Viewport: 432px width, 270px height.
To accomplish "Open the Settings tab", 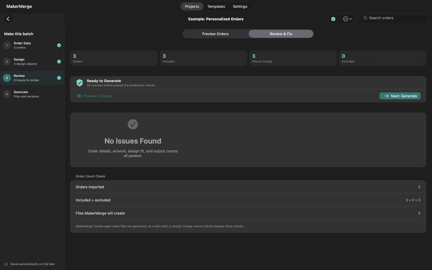I will 240,6.
